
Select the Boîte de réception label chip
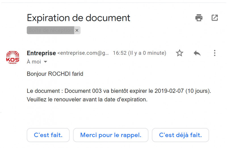point(51,30)
